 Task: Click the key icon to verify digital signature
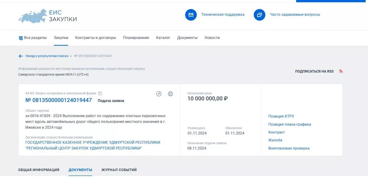coord(159,94)
